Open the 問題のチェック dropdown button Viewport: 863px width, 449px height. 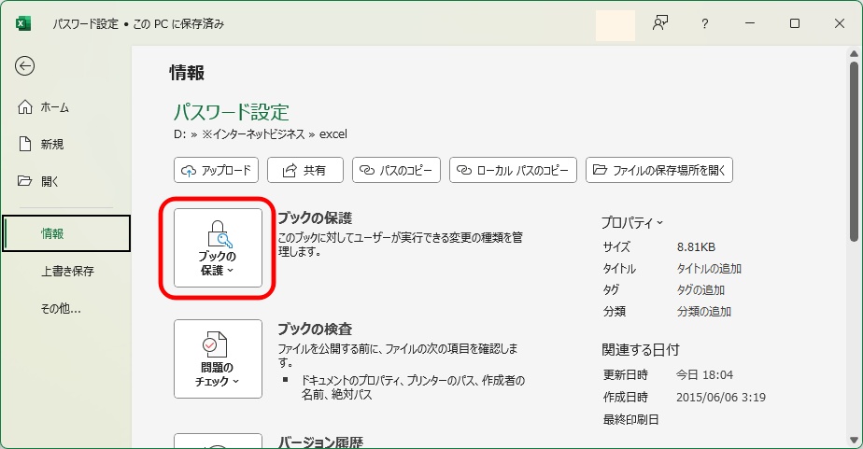coord(218,358)
